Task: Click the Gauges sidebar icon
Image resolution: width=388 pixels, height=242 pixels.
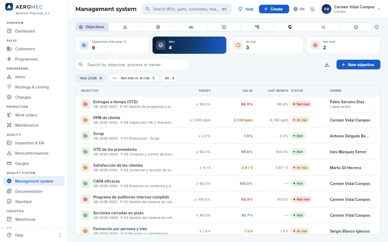Action: pyautogui.click(x=9, y=163)
